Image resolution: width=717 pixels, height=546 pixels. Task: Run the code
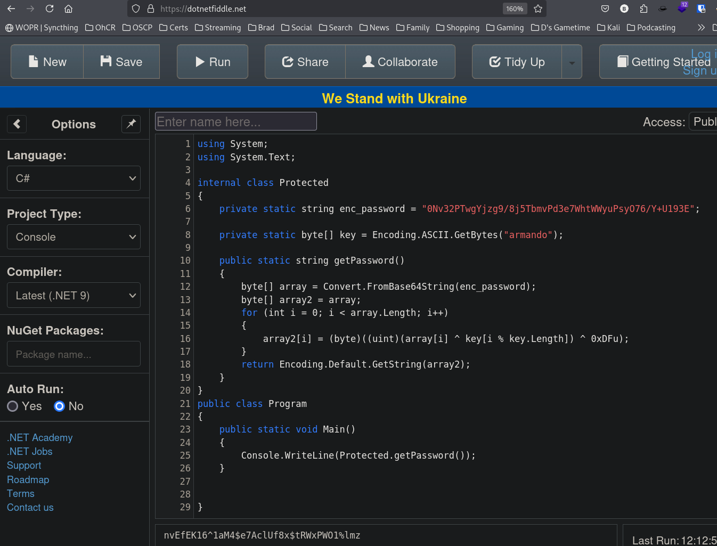[x=213, y=62]
